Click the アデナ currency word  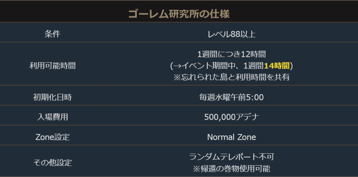tap(247, 117)
